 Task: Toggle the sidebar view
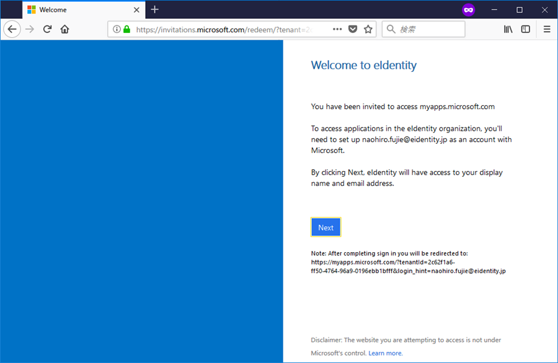tap(526, 29)
